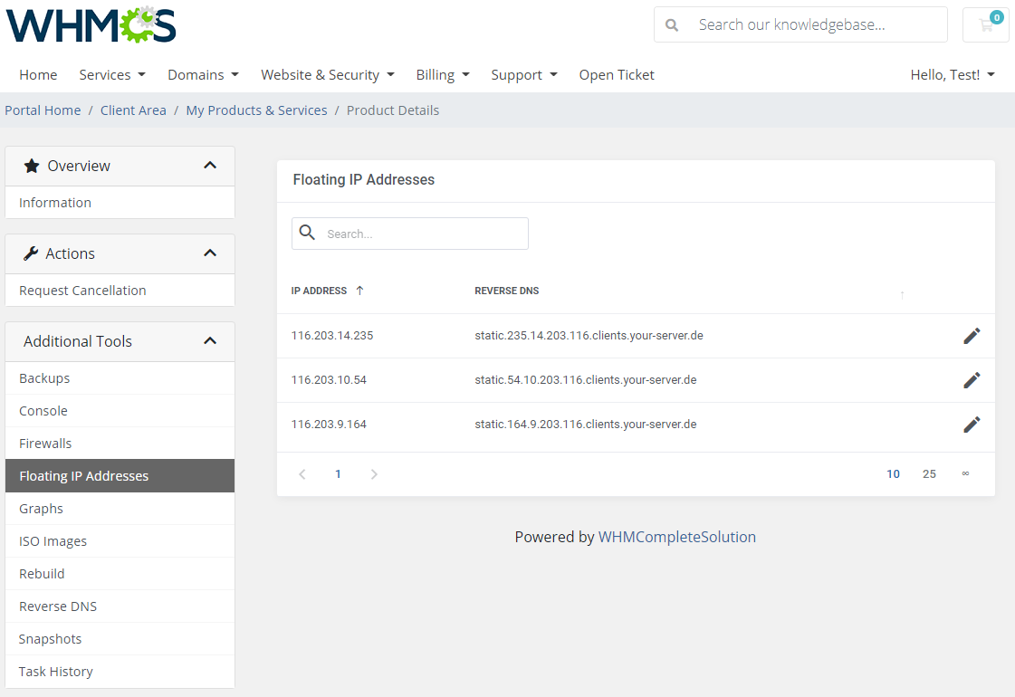Open Firewalls in sidebar

(120, 444)
